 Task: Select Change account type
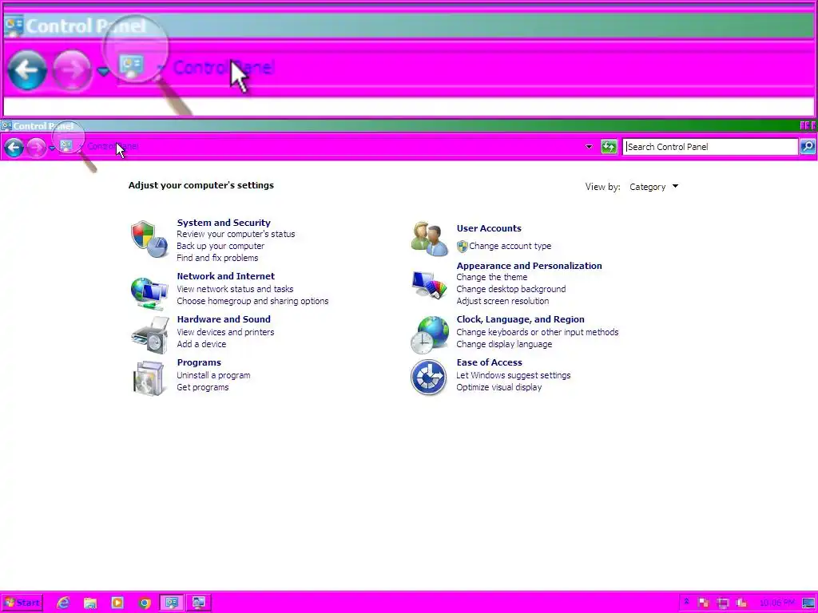[510, 246]
